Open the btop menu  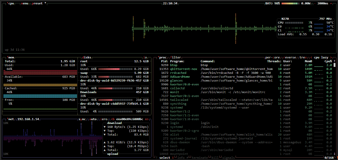(x=25, y=3)
